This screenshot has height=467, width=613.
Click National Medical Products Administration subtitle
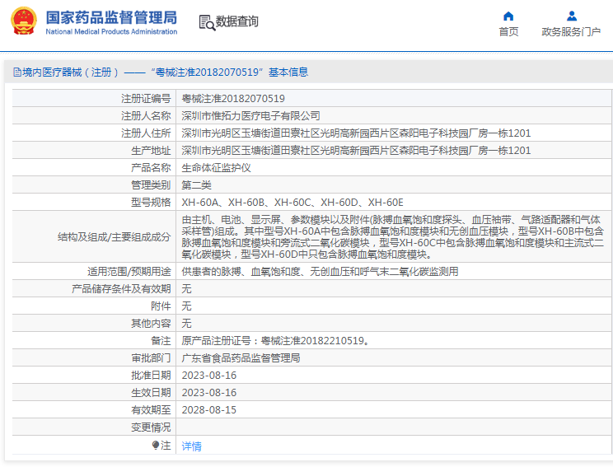111,31
